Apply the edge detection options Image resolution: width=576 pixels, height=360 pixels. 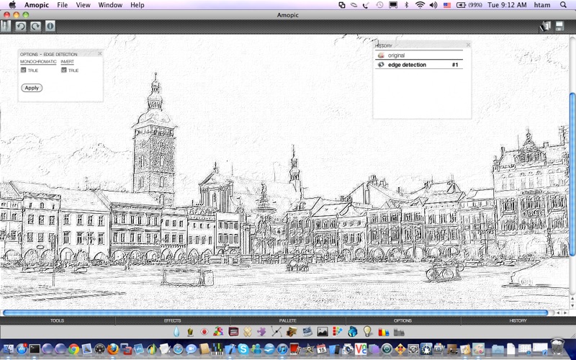click(32, 88)
